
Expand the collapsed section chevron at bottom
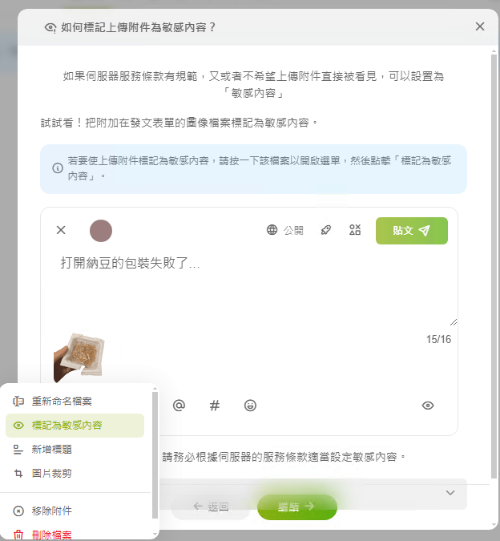point(450,493)
